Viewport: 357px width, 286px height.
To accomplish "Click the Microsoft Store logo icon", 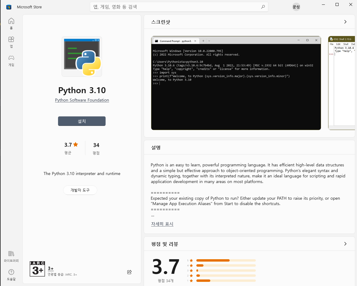I will [x=9, y=7].
